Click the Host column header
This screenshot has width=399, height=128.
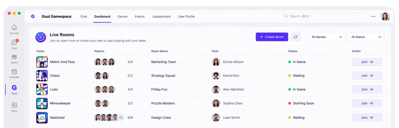215,51
